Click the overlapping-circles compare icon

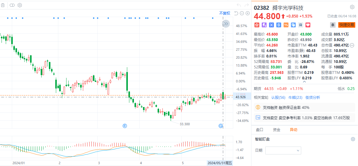point(12,5)
